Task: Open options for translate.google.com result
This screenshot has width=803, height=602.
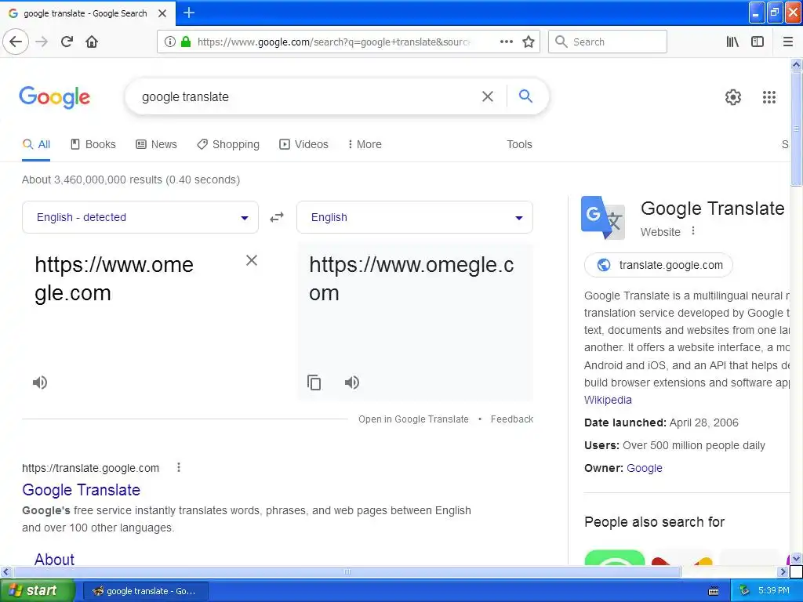Action: (x=179, y=467)
